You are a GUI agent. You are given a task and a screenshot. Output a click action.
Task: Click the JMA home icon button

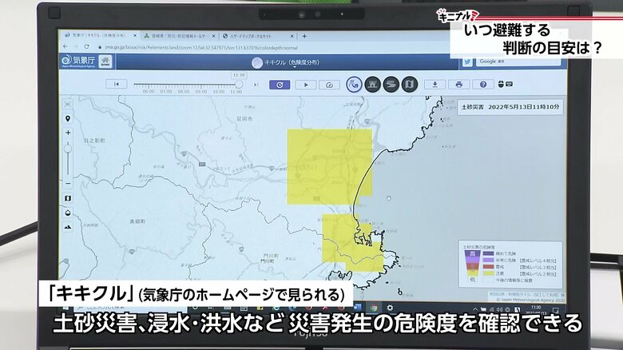(x=105, y=62)
